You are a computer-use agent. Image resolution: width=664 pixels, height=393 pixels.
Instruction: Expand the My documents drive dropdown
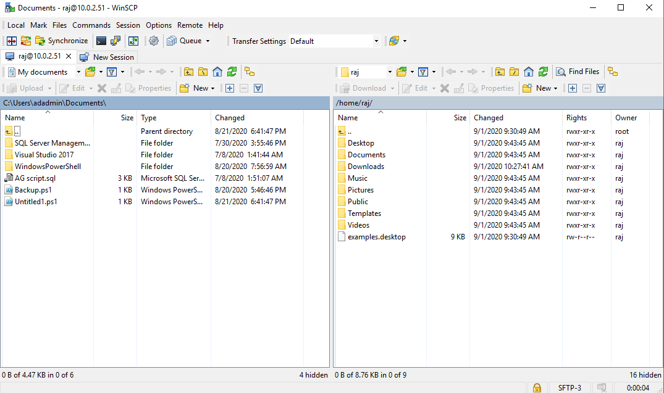pyautogui.click(x=78, y=72)
